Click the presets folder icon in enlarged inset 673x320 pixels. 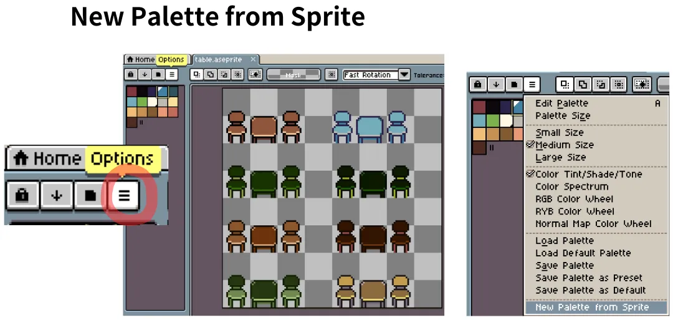[90, 196]
